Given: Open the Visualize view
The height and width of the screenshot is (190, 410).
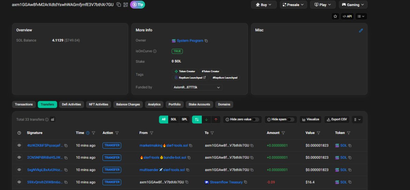Looking at the screenshot, I should [311, 119].
